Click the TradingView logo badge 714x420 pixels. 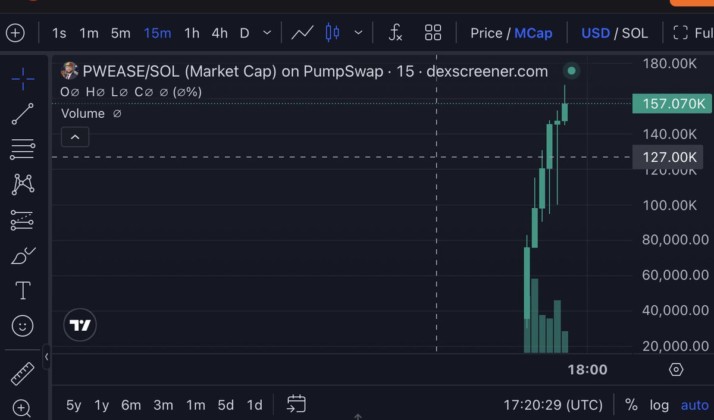click(x=80, y=325)
